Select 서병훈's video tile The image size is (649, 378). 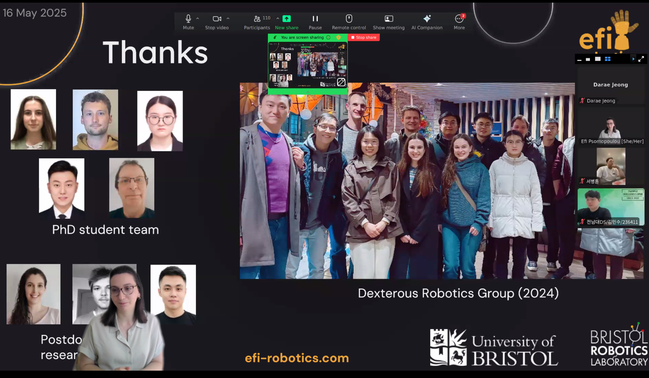coord(611,166)
